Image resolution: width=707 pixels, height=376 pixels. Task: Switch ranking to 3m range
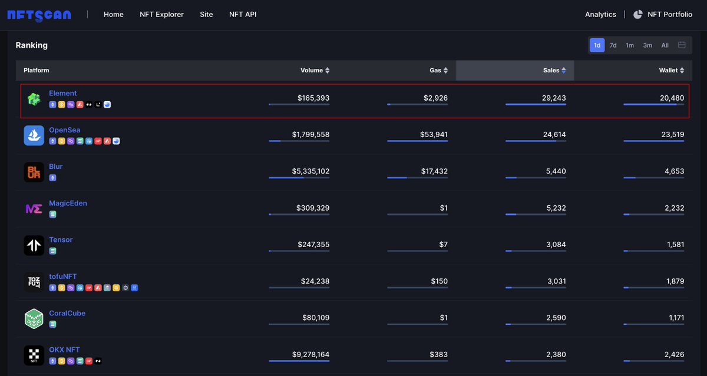pyautogui.click(x=647, y=45)
